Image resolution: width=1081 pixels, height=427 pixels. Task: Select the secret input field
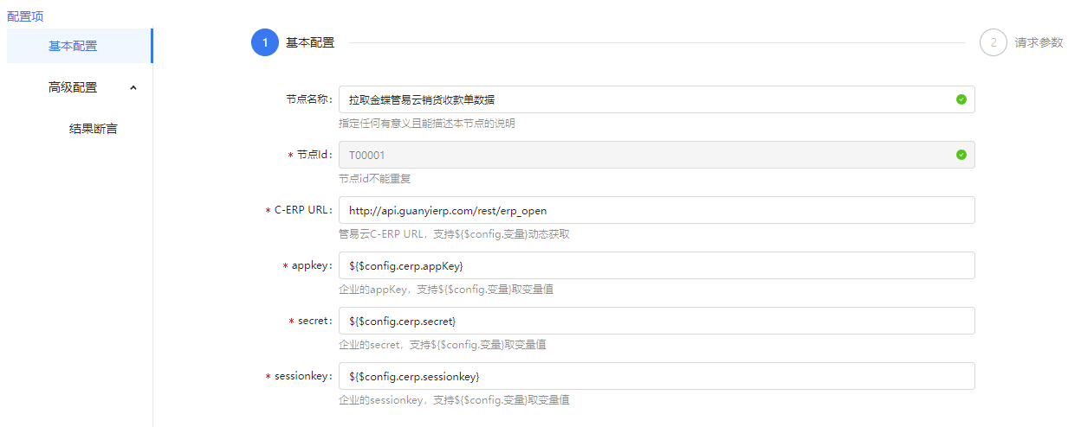[656, 321]
